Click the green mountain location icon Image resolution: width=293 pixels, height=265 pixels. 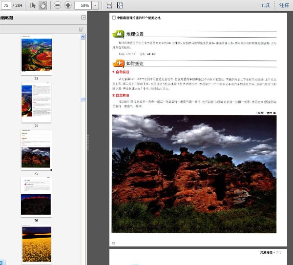point(118,34)
